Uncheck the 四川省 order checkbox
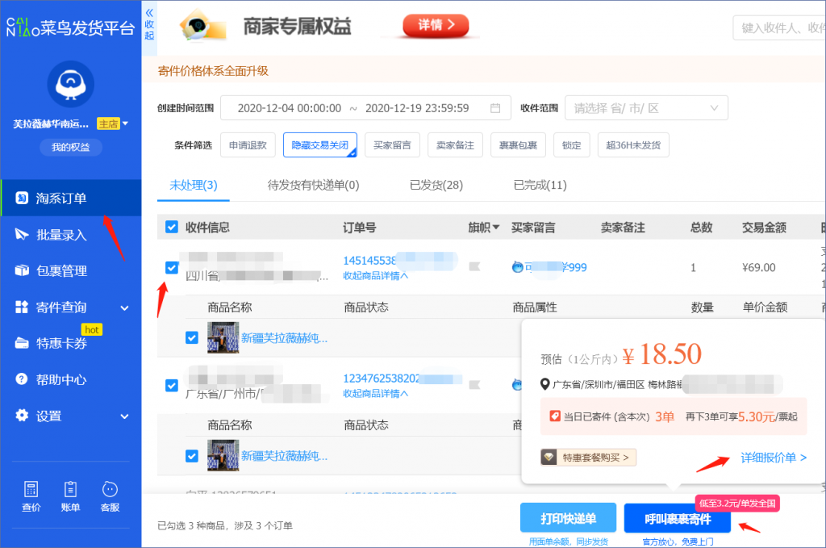 172,268
